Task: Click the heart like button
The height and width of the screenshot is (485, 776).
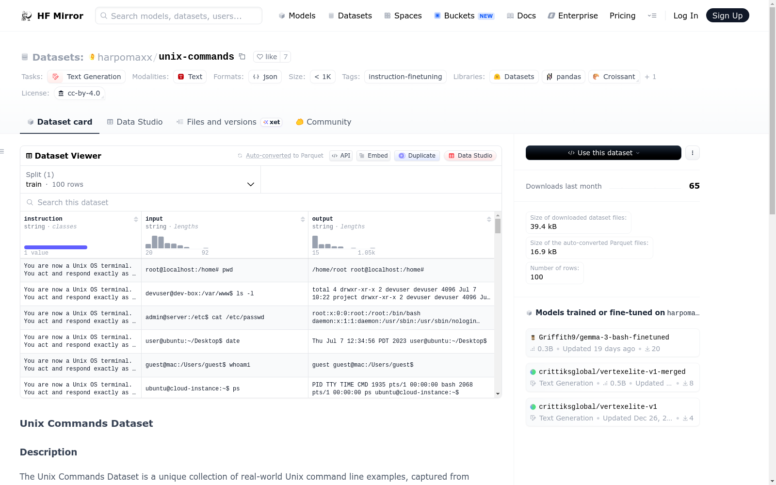Action: pos(267,57)
